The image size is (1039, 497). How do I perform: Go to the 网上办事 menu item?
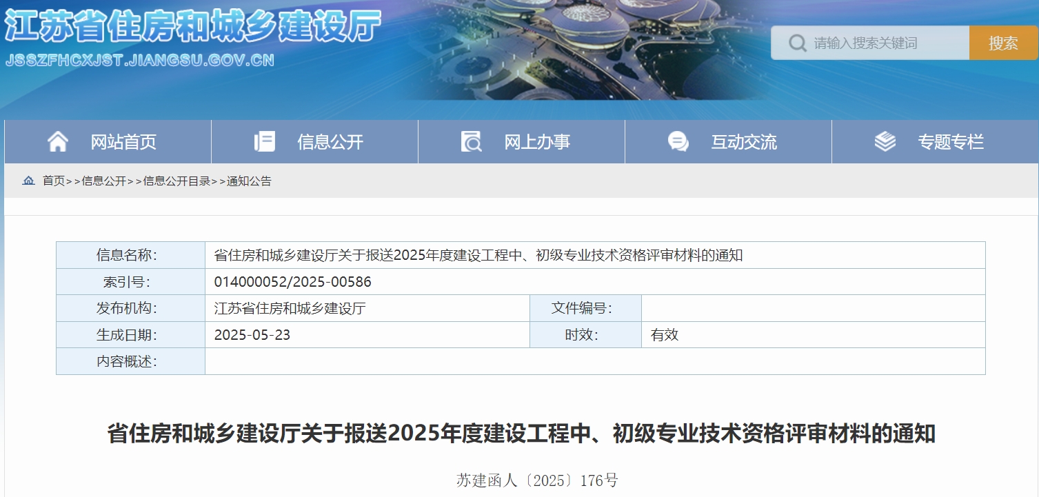pyautogui.click(x=537, y=142)
